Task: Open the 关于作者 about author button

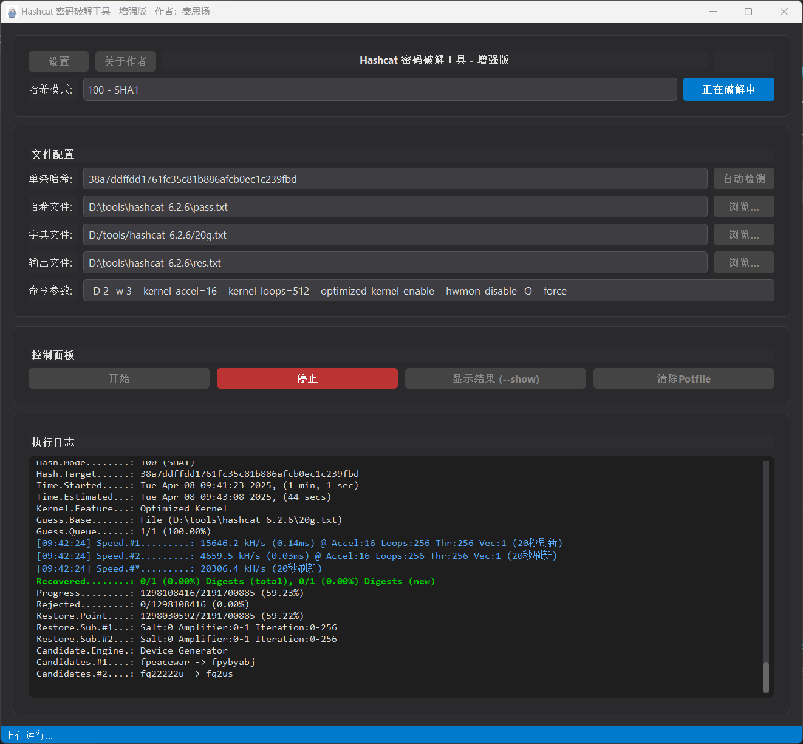Action: pos(126,61)
